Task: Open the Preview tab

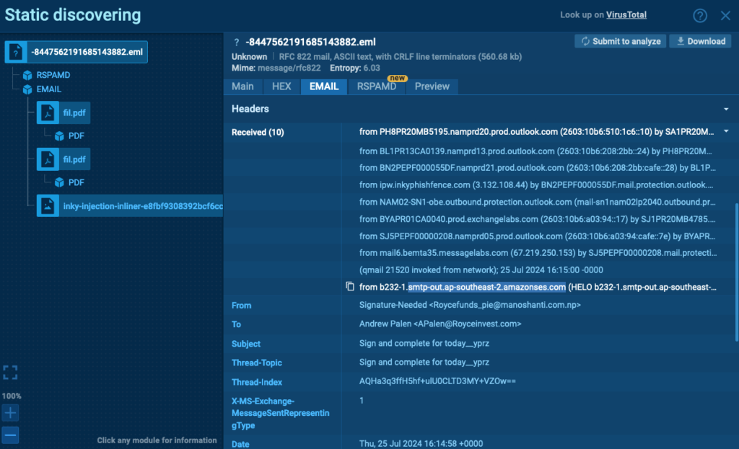Action: 432,86
